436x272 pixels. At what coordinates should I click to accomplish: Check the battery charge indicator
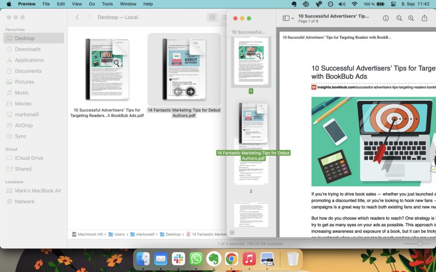(380, 4)
